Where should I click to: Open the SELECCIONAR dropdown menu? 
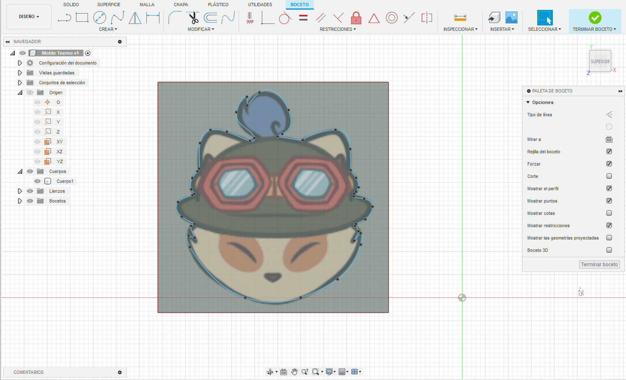tap(545, 29)
